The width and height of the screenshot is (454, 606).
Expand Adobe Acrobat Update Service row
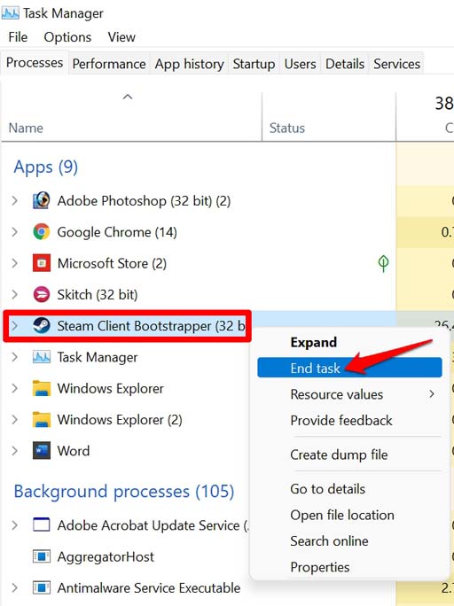click(15, 525)
